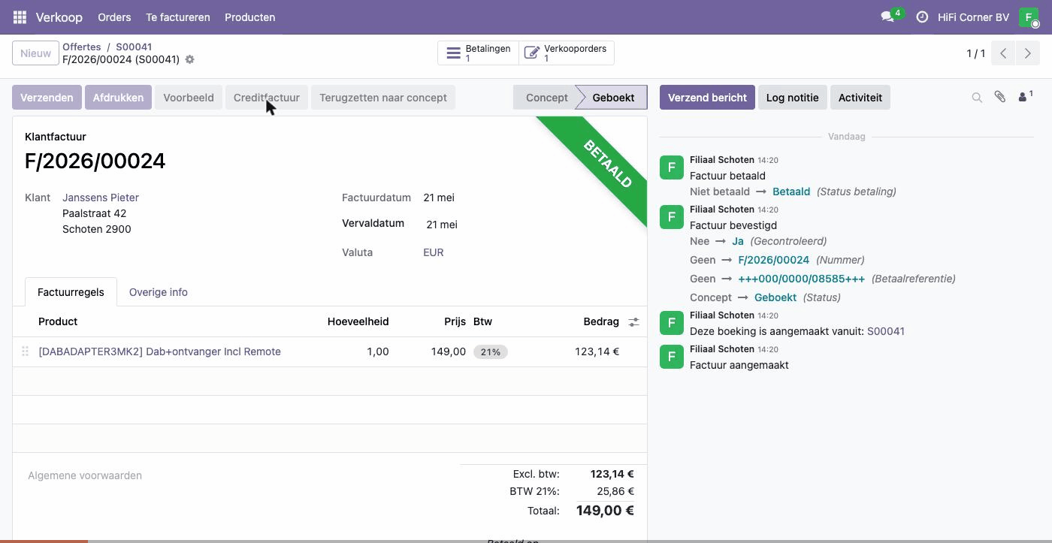Open column options icon next to Bedrag
The height and width of the screenshot is (543, 1052).
pyautogui.click(x=634, y=321)
